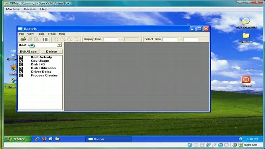Click the 6:18 PM taskbar clock

tap(252, 139)
